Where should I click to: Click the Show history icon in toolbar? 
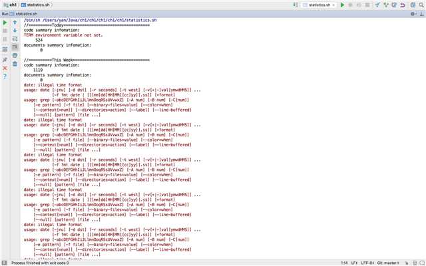(x=394, y=5)
